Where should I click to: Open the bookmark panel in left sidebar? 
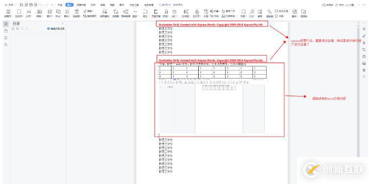pyautogui.click(x=6, y=38)
